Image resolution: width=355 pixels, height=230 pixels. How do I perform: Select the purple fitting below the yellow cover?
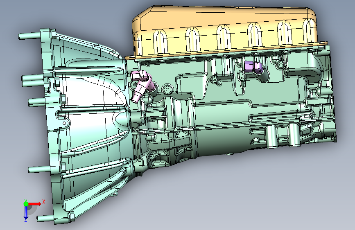253,67
